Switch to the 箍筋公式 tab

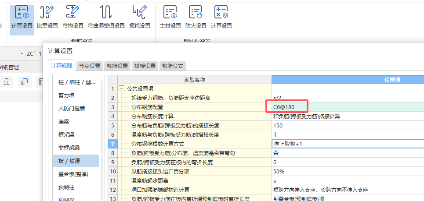pos(173,66)
